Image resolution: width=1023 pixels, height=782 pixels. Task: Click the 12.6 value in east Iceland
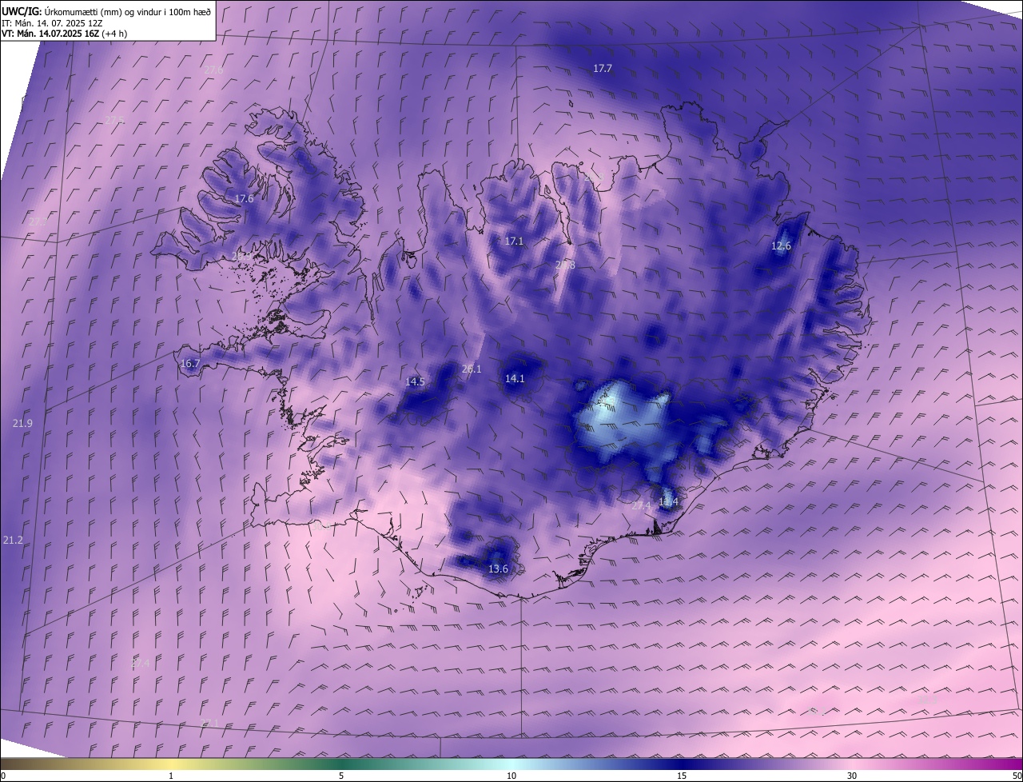pyautogui.click(x=781, y=246)
